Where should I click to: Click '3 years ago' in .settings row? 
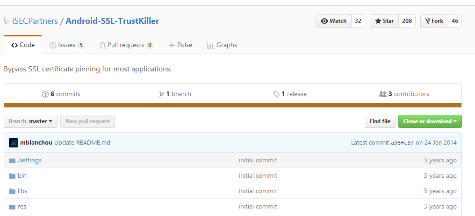[440, 160]
